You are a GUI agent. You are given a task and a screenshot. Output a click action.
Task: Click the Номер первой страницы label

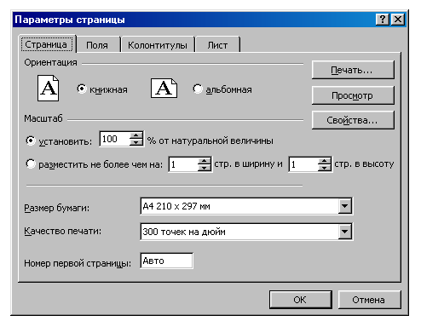tap(78, 263)
